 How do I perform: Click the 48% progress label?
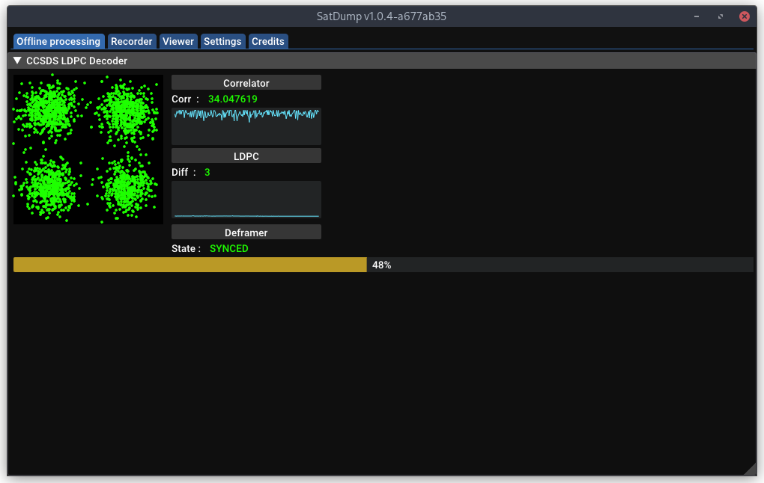[x=381, y=265]
